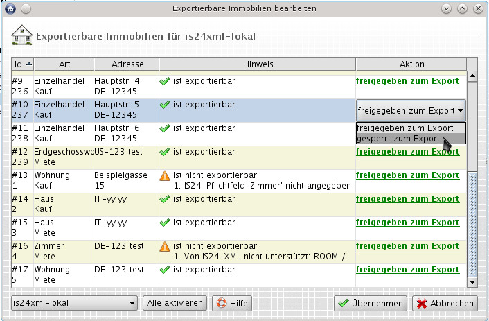Select 'gesperrt zum Export' from the dropdown list
This screenshot has height=321, width=489.
pos(398,139)
